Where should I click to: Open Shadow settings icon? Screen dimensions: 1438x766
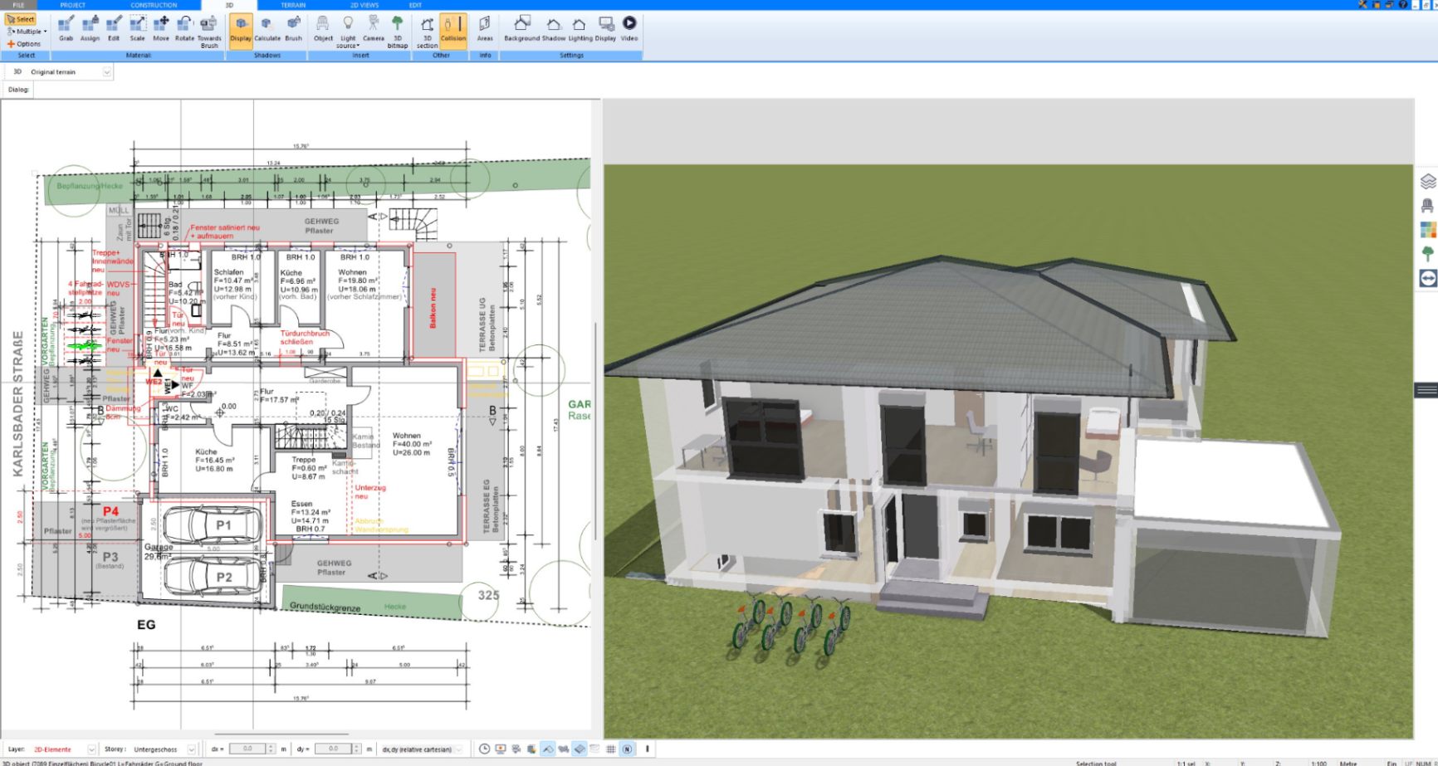(x=554, y=29)
